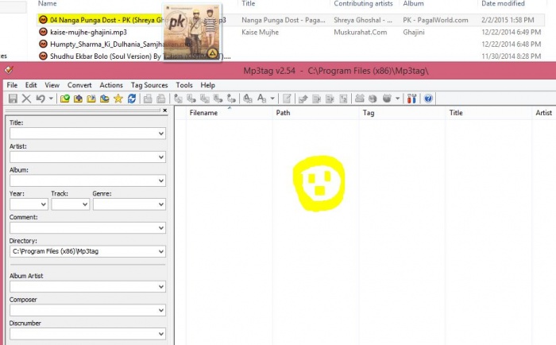Image resolution: width=556 pixels, height=345 pixels.
Task: Click the favorite directory star icon
Action: coord(118,99)
